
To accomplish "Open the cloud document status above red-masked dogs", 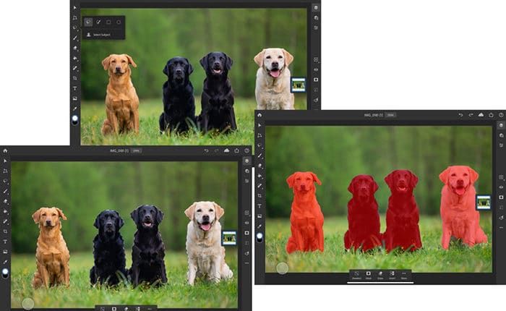I will click(481, 115).
